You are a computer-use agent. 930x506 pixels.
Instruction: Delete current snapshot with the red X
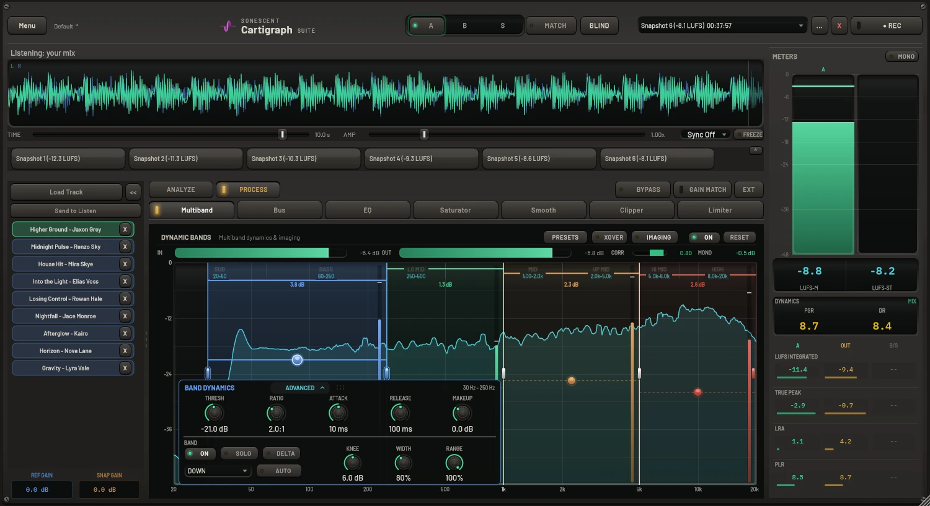click(x=839, y=25)
